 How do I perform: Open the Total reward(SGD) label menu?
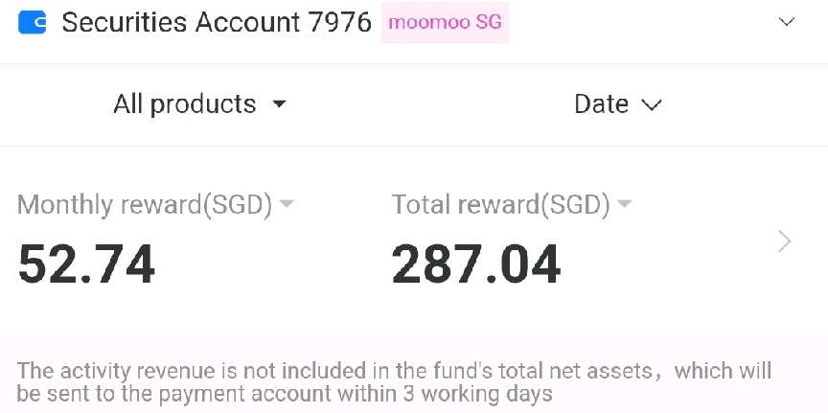point(511,205)
